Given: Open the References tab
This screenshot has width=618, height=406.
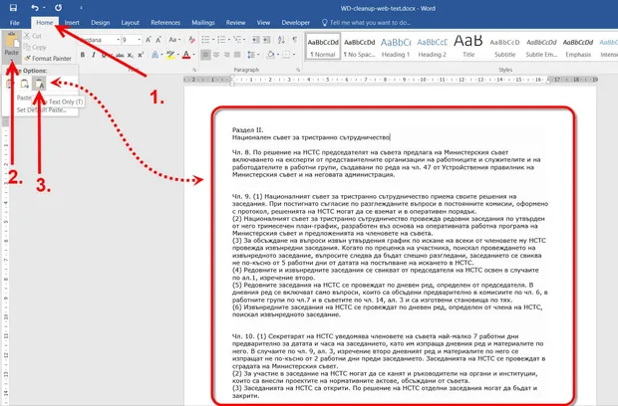Looking at the screenshot, I should 165,23.
